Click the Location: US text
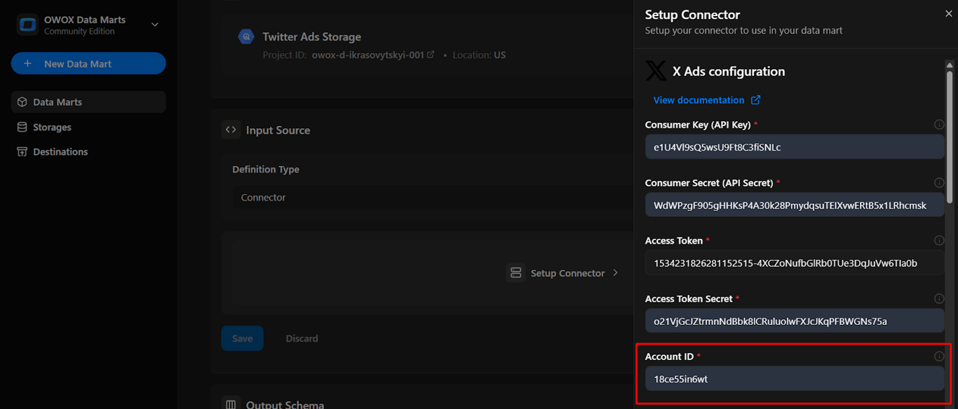Image resolution: width=958 pixels, height=409 pixels. point(479,55)
